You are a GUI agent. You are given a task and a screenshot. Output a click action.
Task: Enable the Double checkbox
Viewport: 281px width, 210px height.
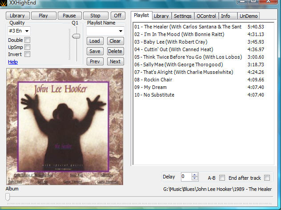pos(28,40)
